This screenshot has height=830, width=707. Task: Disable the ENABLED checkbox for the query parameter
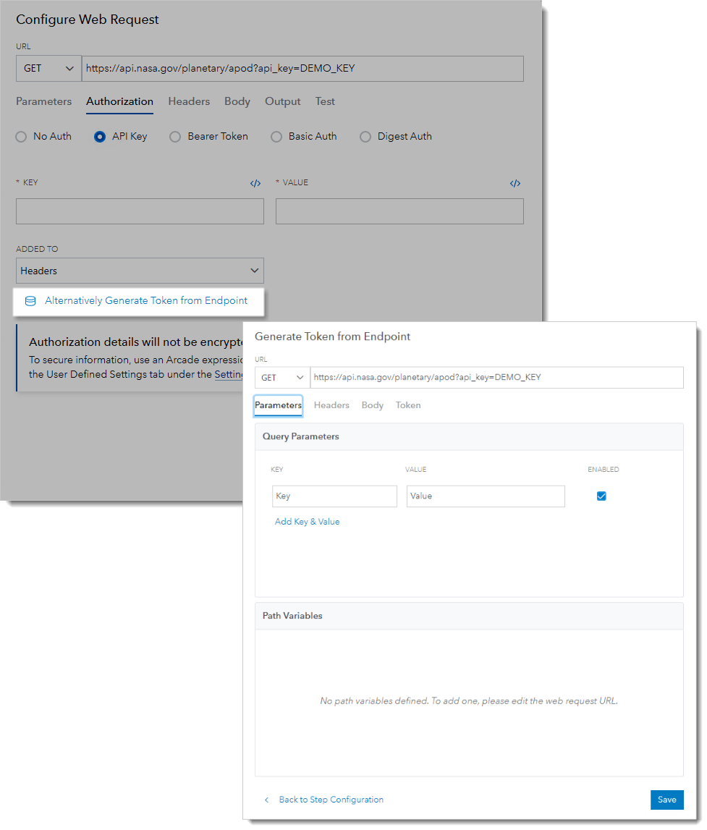pyautogui.click(x=601, y=496)
